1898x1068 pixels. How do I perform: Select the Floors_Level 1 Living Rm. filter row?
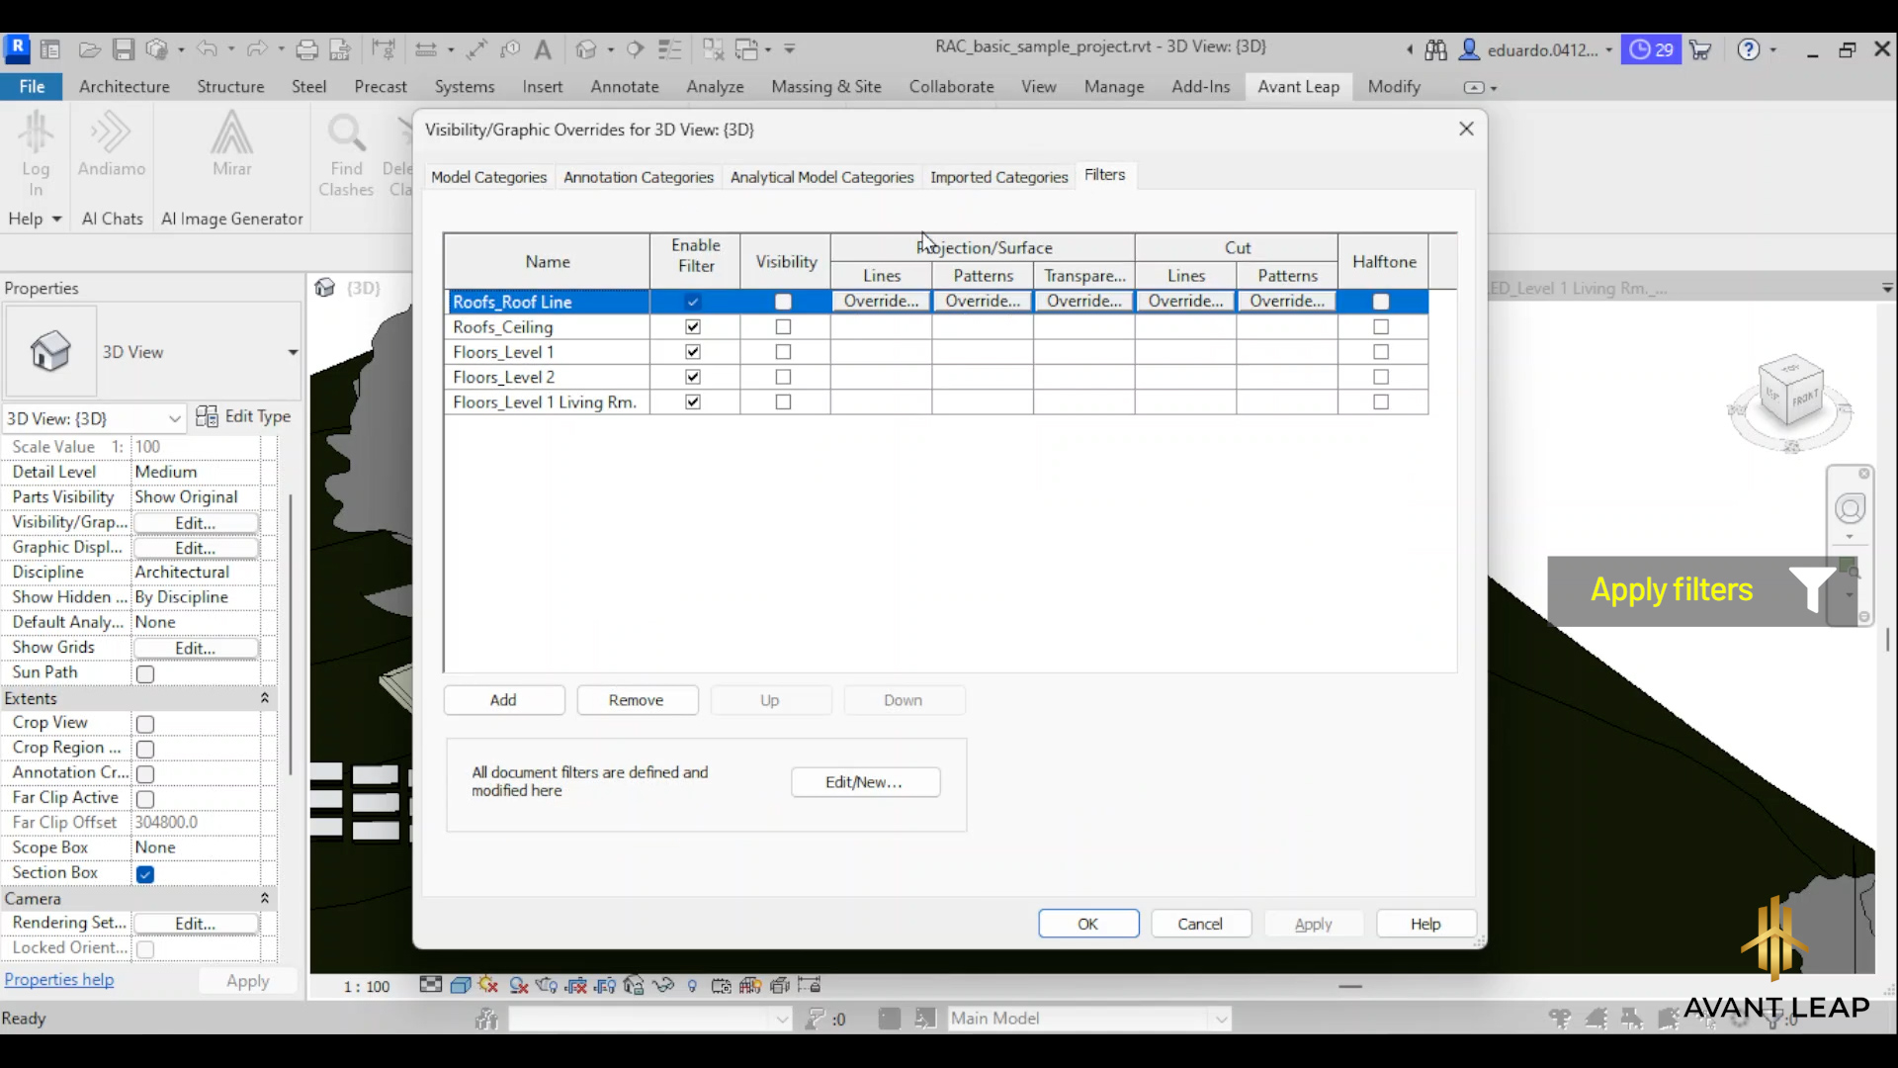point(545,402)
